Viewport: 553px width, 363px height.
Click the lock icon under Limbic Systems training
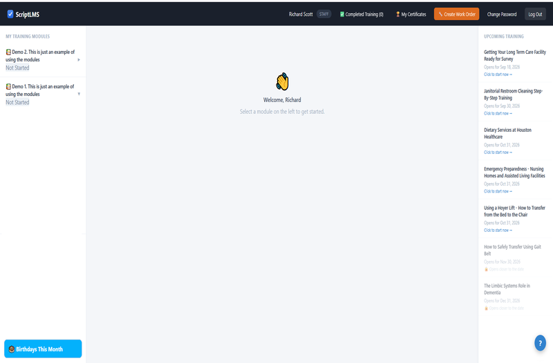pos(486,308)
